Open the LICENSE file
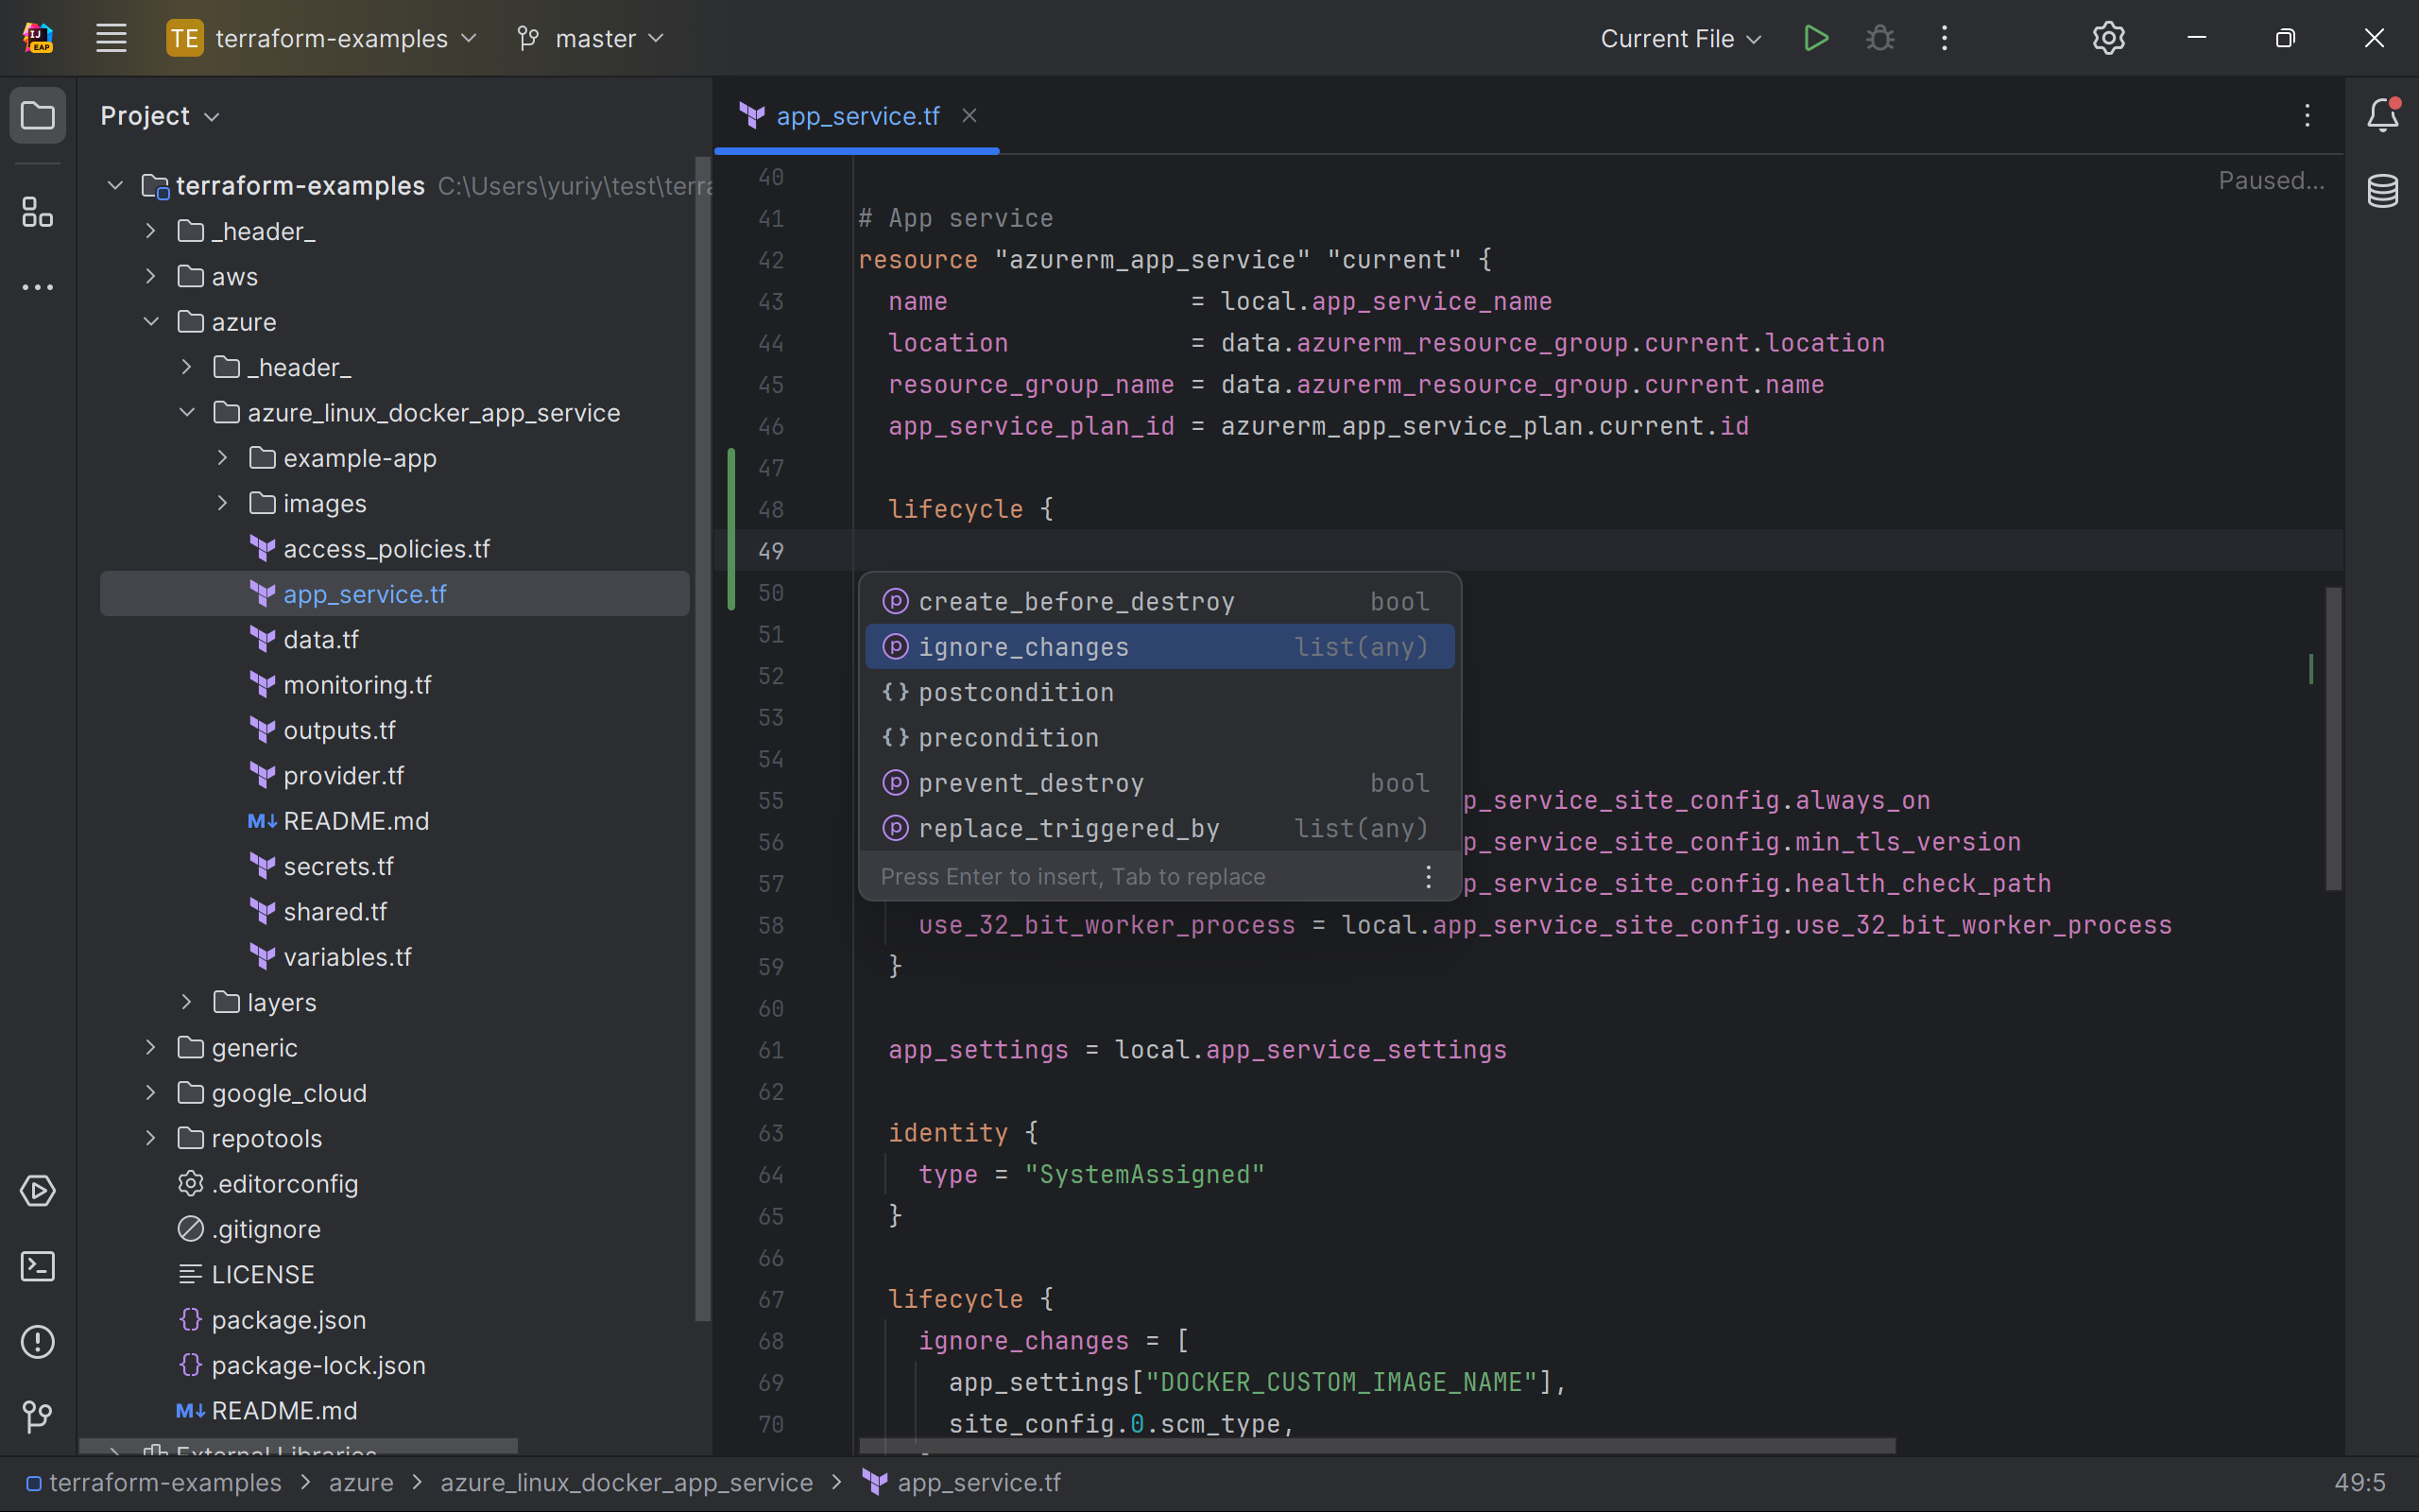Viewport: 2419px width, 1512px height. coord(263,1275)
